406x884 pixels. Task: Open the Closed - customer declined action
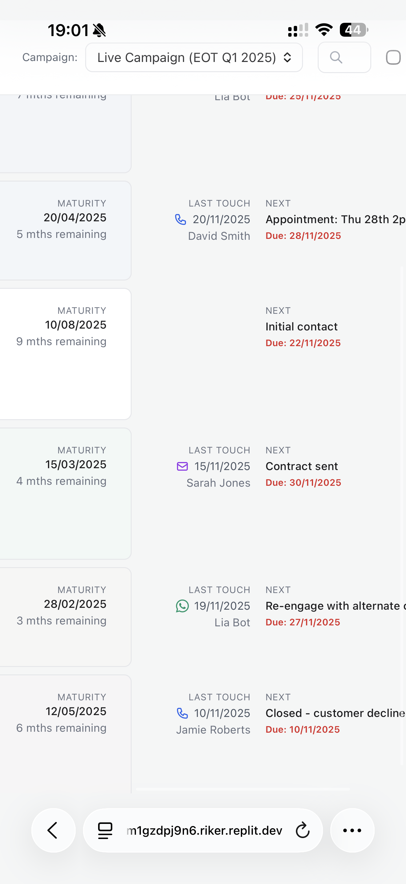(x=336, y=713)
